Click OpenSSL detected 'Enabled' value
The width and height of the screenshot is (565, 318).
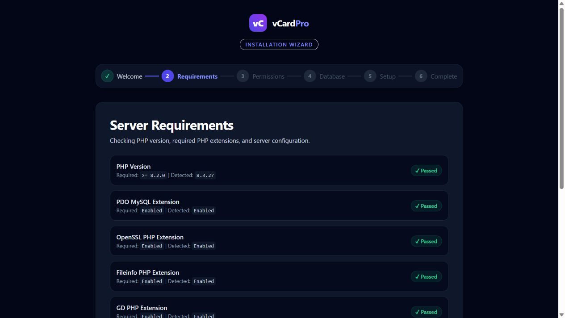pyautogui.click(x=204, y=246)
